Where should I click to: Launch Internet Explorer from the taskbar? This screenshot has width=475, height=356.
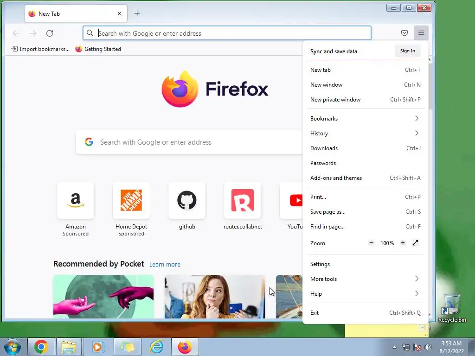[x=156, y=347]
